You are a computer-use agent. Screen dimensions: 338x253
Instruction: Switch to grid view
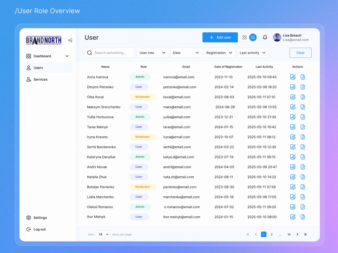pos(244,37)
